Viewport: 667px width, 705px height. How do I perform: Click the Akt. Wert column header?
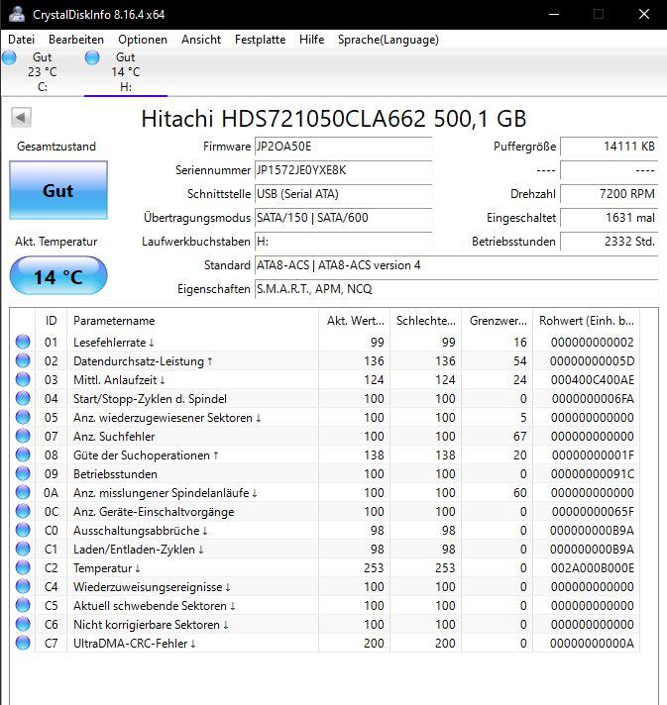pyautogui.click(x=355, y=321)
